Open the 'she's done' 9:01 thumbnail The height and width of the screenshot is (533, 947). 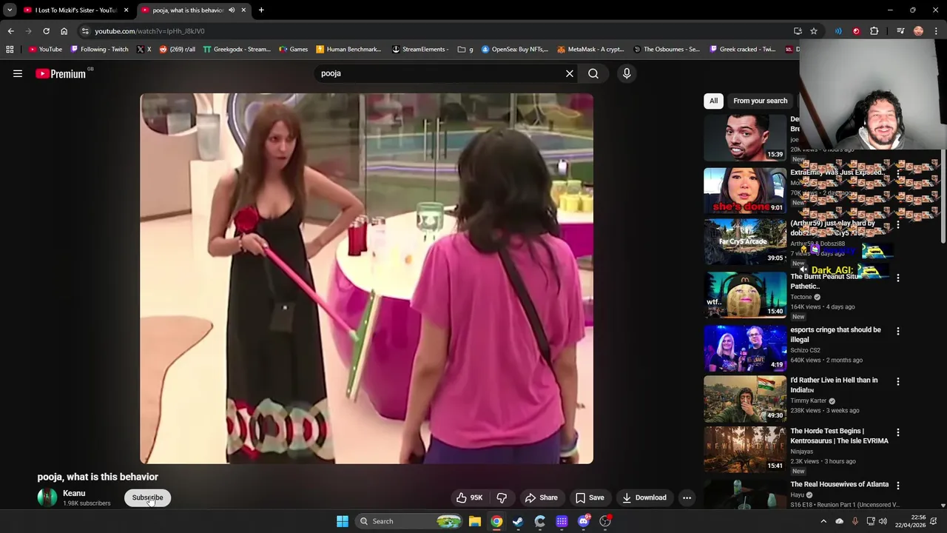745,190
